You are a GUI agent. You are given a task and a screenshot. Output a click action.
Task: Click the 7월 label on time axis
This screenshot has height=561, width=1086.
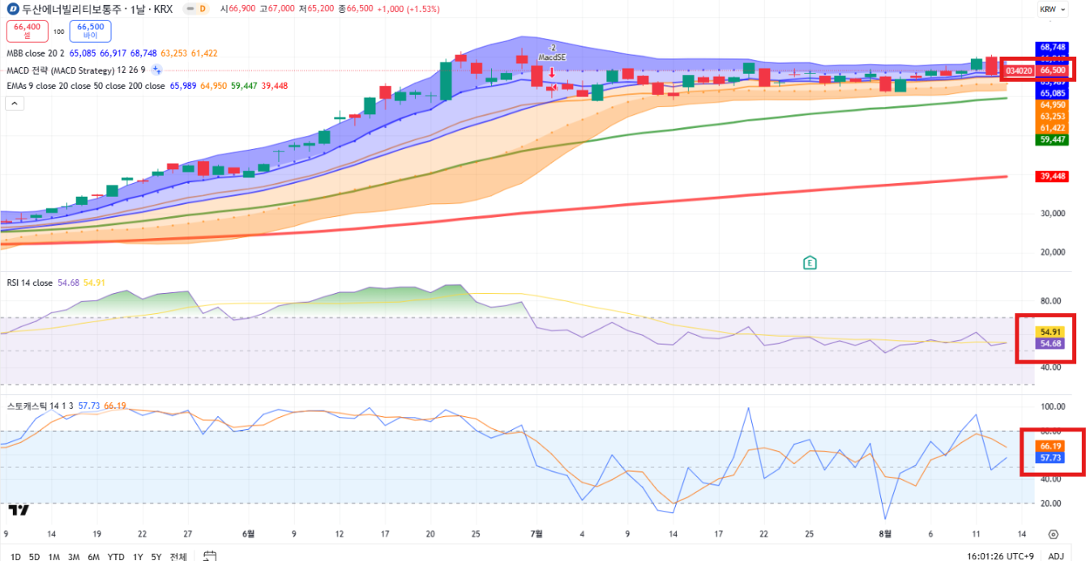point(536,534)
